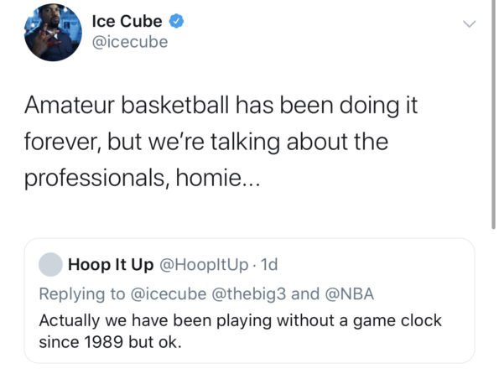Click the Ice Cube display name

point(127,21)
